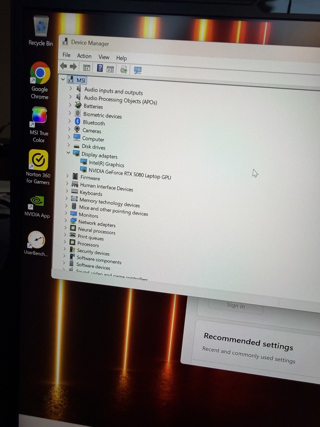Open the Action menu
Viewport: 320px width, 427px height.
84,56
